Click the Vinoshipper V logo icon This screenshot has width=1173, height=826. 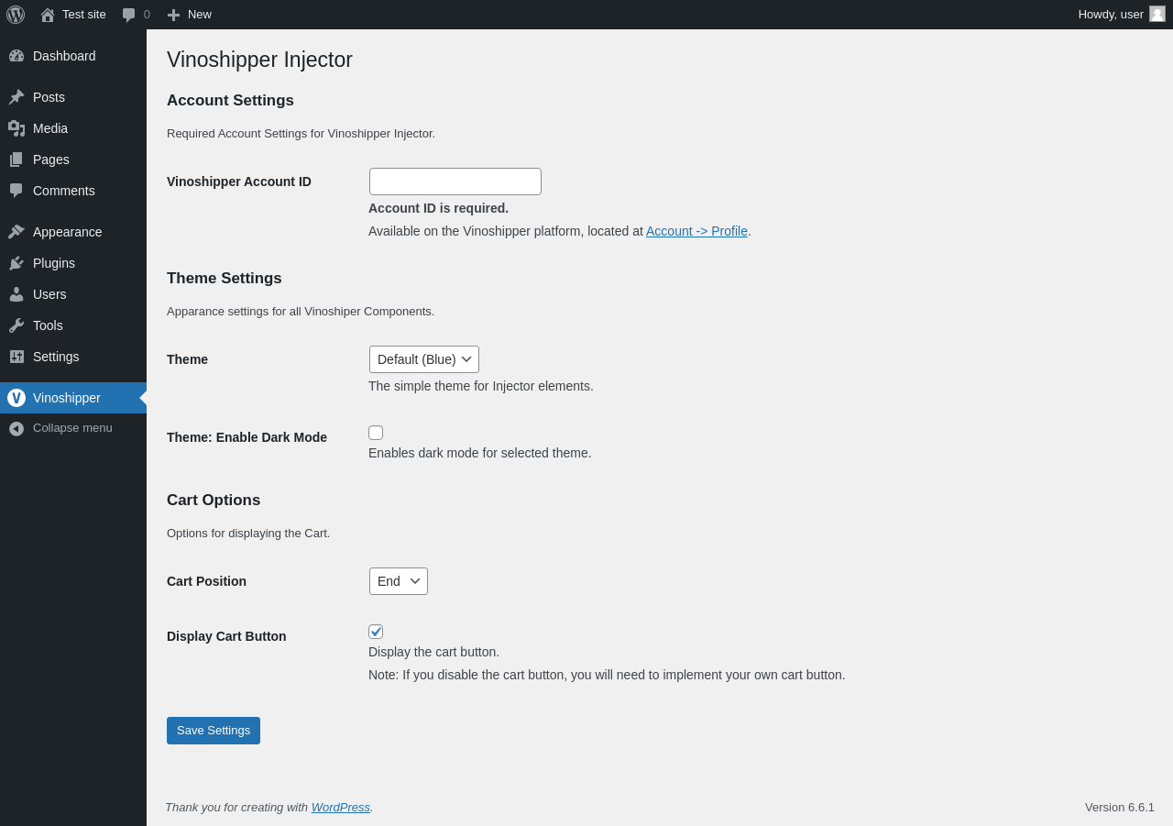(x=16, y=398)
